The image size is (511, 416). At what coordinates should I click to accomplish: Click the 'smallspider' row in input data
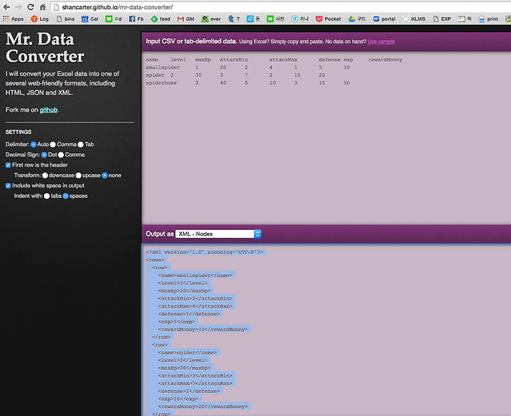(248, 67)
